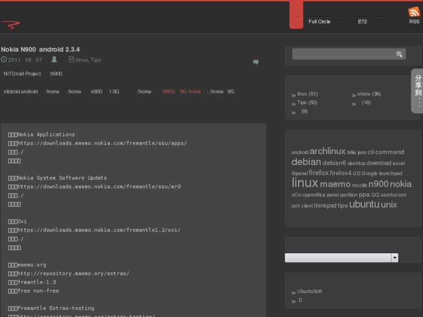Click the red swoosh site logo
This screenshot has height=317, width=423.
(x=10, y=25)
